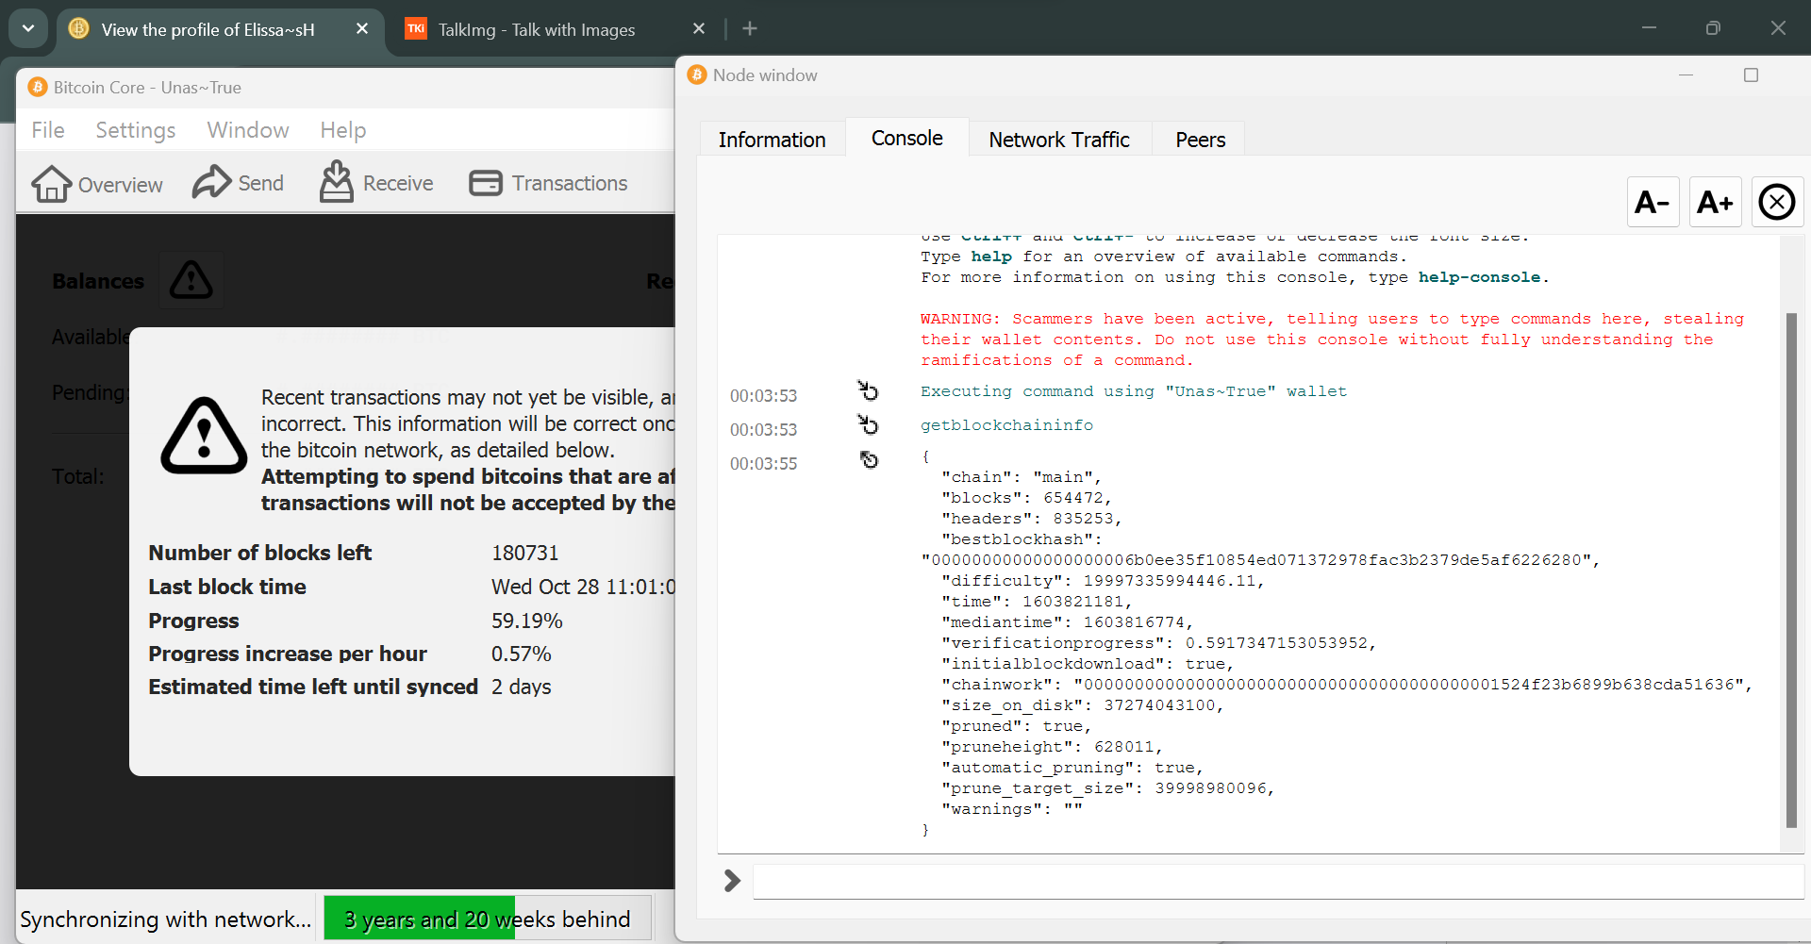Image resolution: width=1811 pixels, height=944 pixels.
Task: Open the File menu
Action: point(48,130)
